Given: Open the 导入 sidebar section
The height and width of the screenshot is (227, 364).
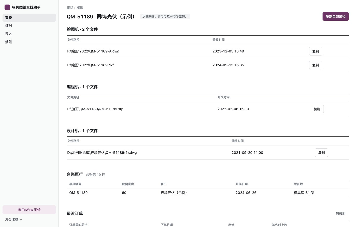Looking at the screenshot, I should (x=29, y=34).
